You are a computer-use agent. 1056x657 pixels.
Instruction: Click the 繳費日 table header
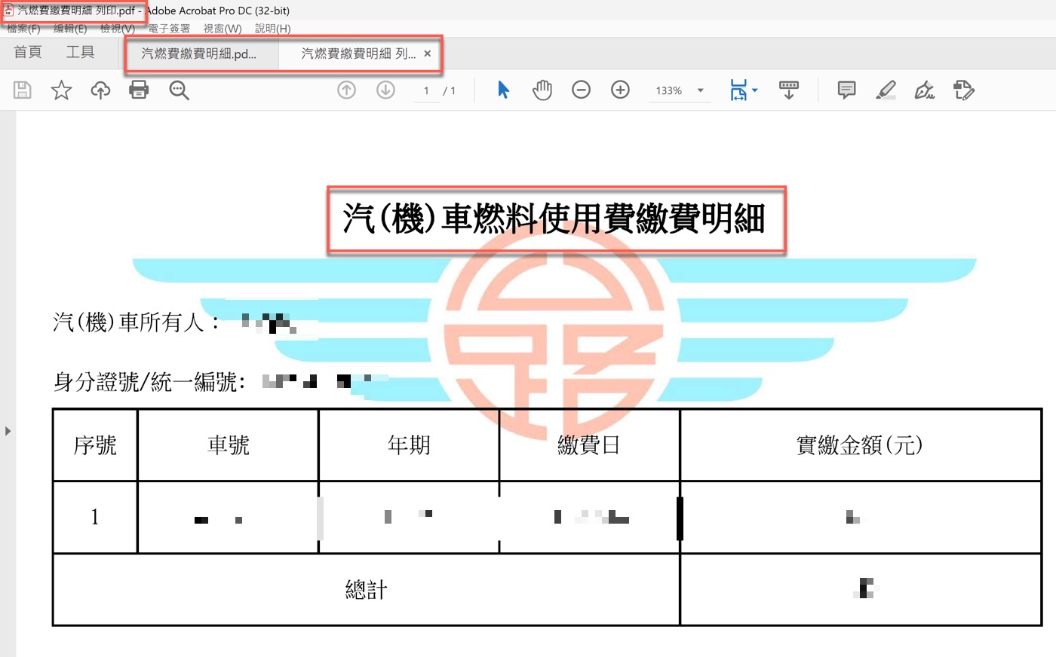pyautogui.click(x=589, y=445)
